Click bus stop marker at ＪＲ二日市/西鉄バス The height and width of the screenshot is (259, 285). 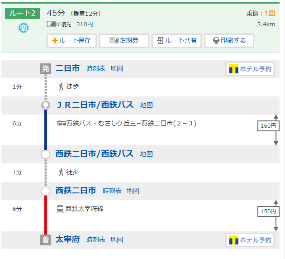tap(46, 106)
